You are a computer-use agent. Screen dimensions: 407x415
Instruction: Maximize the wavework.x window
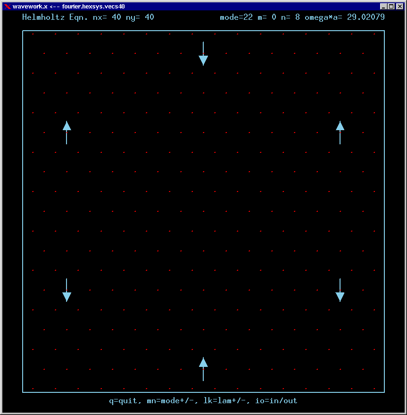pos(391,7)
